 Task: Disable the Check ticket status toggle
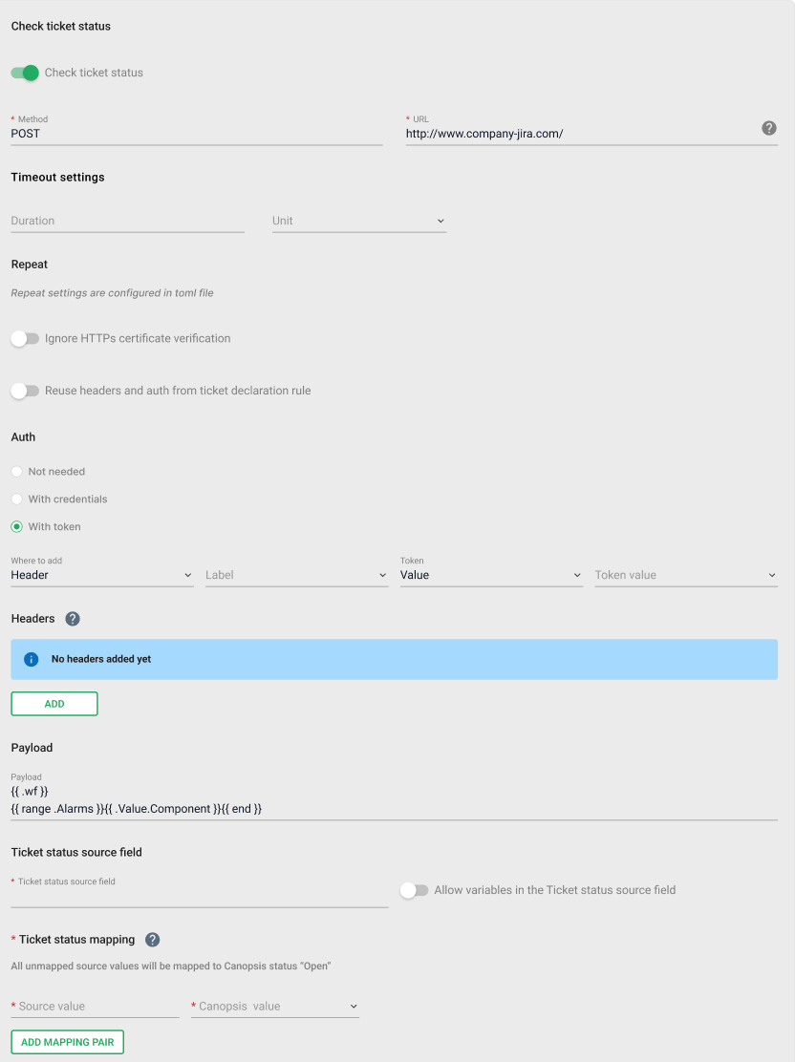pos(23,73)
